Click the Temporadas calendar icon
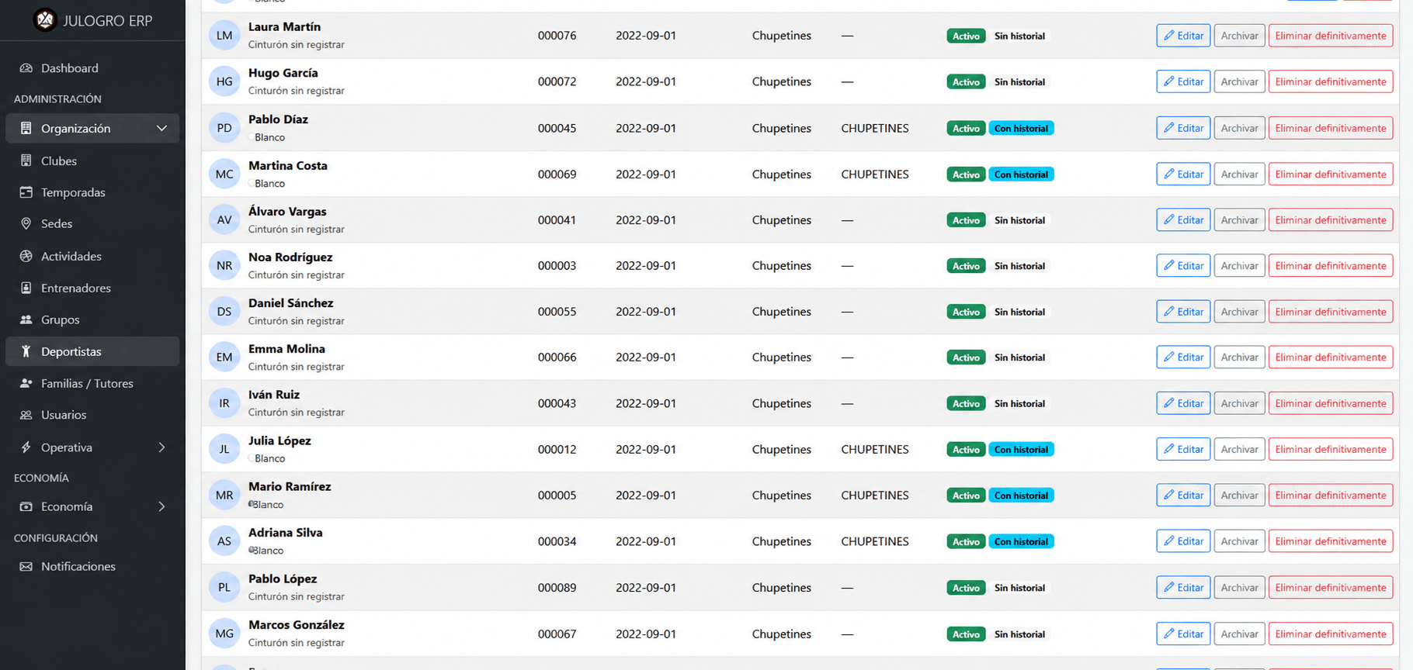 [26, 192]
